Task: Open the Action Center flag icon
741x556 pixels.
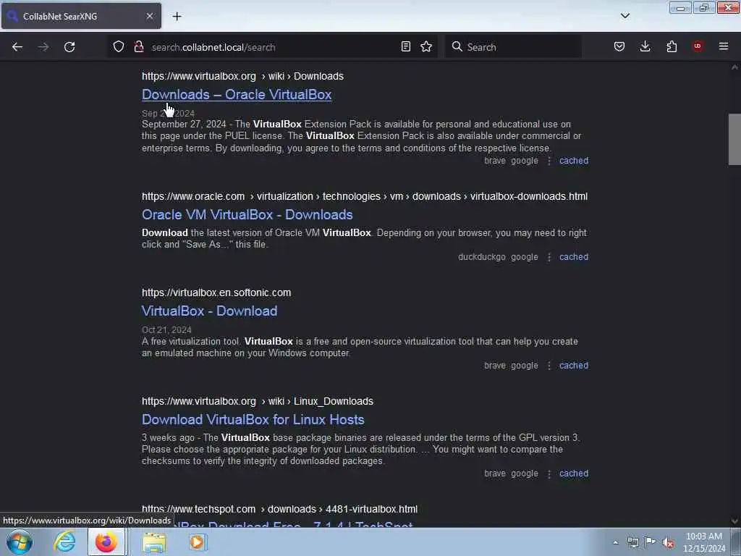Action: click(651, 543)
